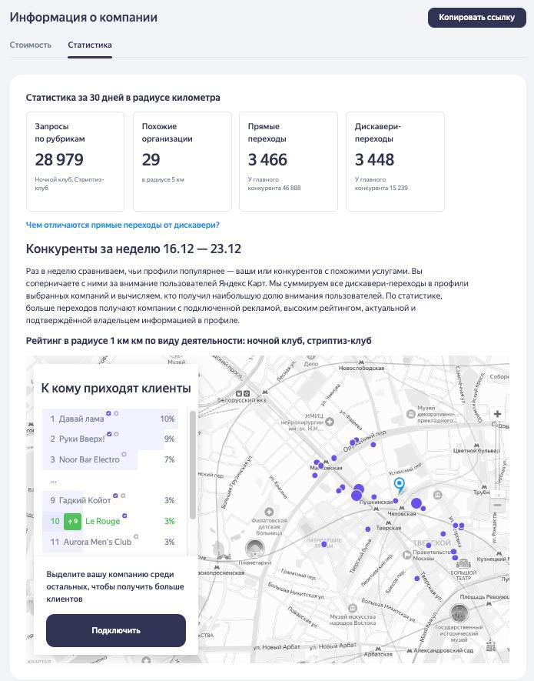The width and height of the screenshot is (534, 681).
Task: Click grey circle icon beside Noor Bar Electro
Action: pyautogui.click(x=124, y=454)
